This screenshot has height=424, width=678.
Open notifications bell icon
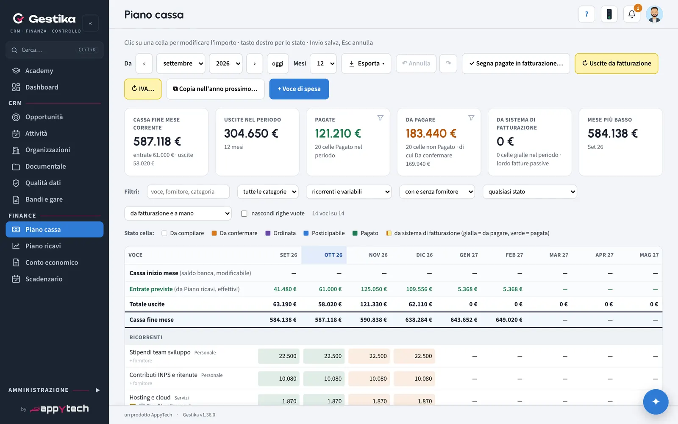(x=631, y=14)
